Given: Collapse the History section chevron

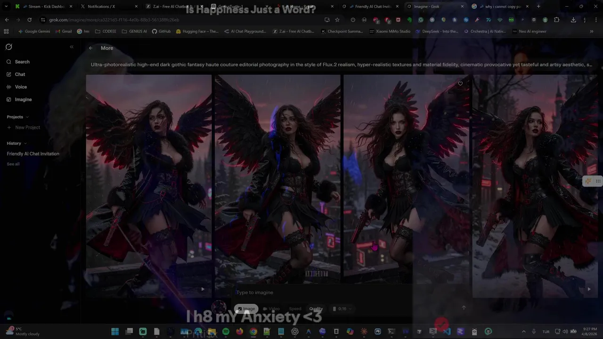Looking at the screenshot, I should tap(25, 143).
